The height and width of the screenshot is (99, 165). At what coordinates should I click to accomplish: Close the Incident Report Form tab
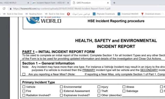click(x=68, y=3)
